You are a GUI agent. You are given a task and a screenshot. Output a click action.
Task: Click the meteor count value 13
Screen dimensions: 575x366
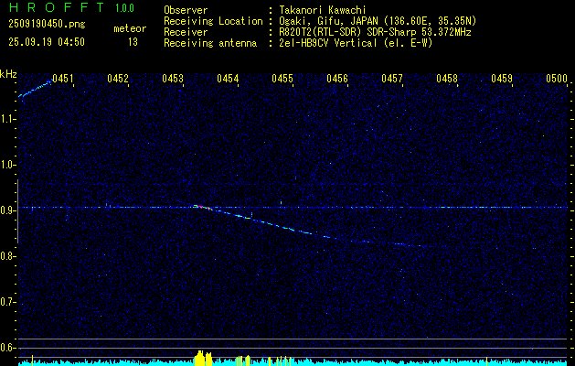click(x=133, y=41)
